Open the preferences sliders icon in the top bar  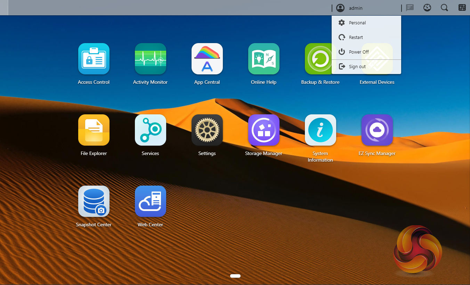tap(462, 8)
